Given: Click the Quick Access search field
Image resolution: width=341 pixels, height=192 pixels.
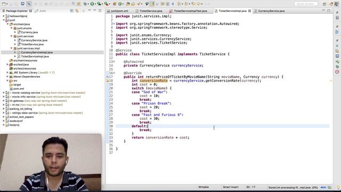Looking at the screenshot, I should (x=305, y=4).
